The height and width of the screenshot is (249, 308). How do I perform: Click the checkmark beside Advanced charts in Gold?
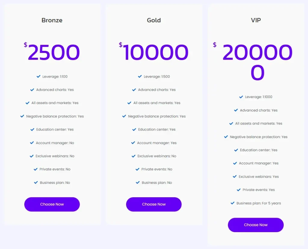pos(134,90)
